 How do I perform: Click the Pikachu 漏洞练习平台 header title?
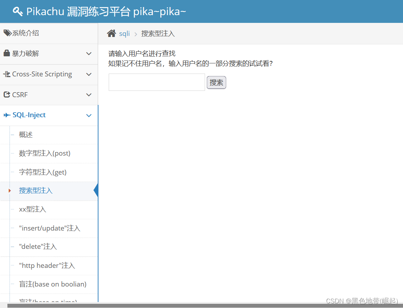coord(106,12)
